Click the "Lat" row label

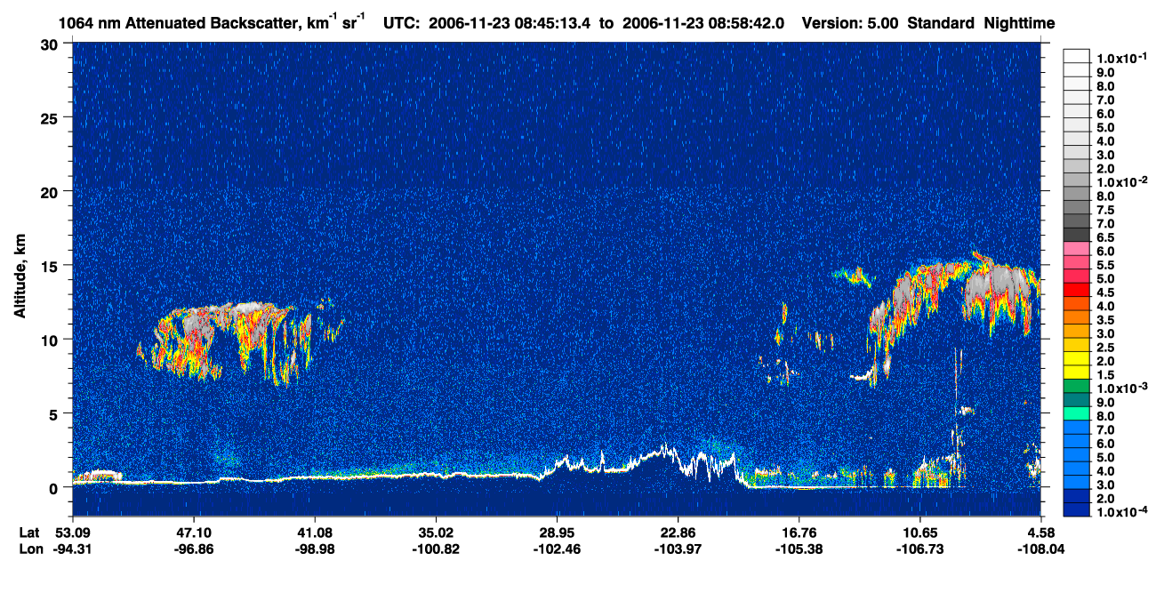[x=29, y=533]
